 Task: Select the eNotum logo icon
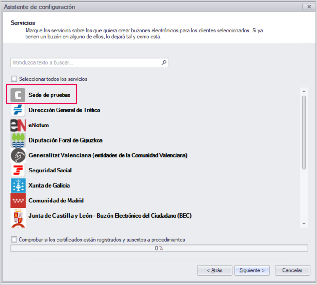[18, 125]
